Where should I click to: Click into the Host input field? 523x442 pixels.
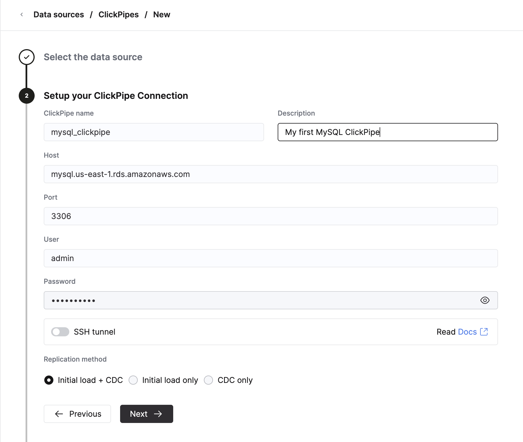tap(271, 174)
